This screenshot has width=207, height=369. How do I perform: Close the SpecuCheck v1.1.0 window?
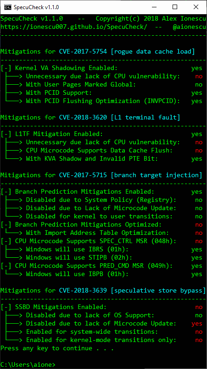pos(196,7)
